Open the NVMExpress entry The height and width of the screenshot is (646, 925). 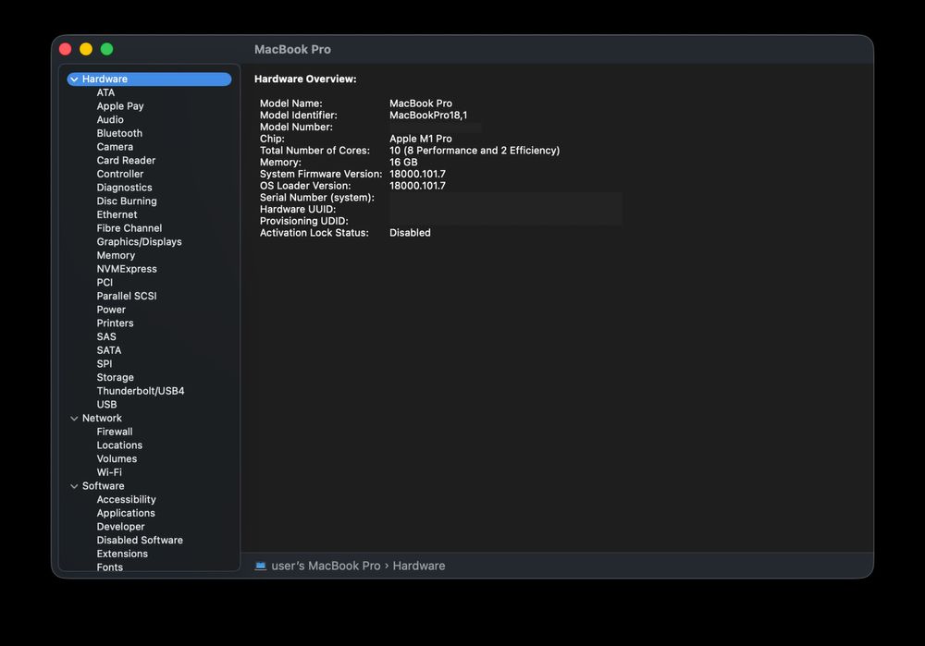click(127, 269)
